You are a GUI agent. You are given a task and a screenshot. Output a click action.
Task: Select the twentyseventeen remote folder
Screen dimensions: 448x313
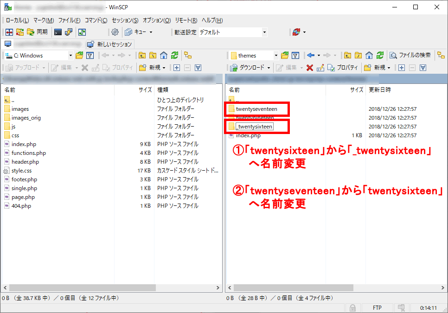click(256, 109)
